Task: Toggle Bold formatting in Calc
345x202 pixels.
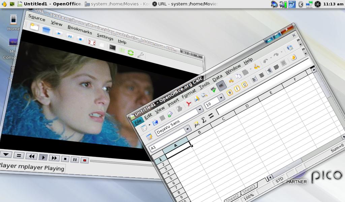Action: click(x=229, y=93)
